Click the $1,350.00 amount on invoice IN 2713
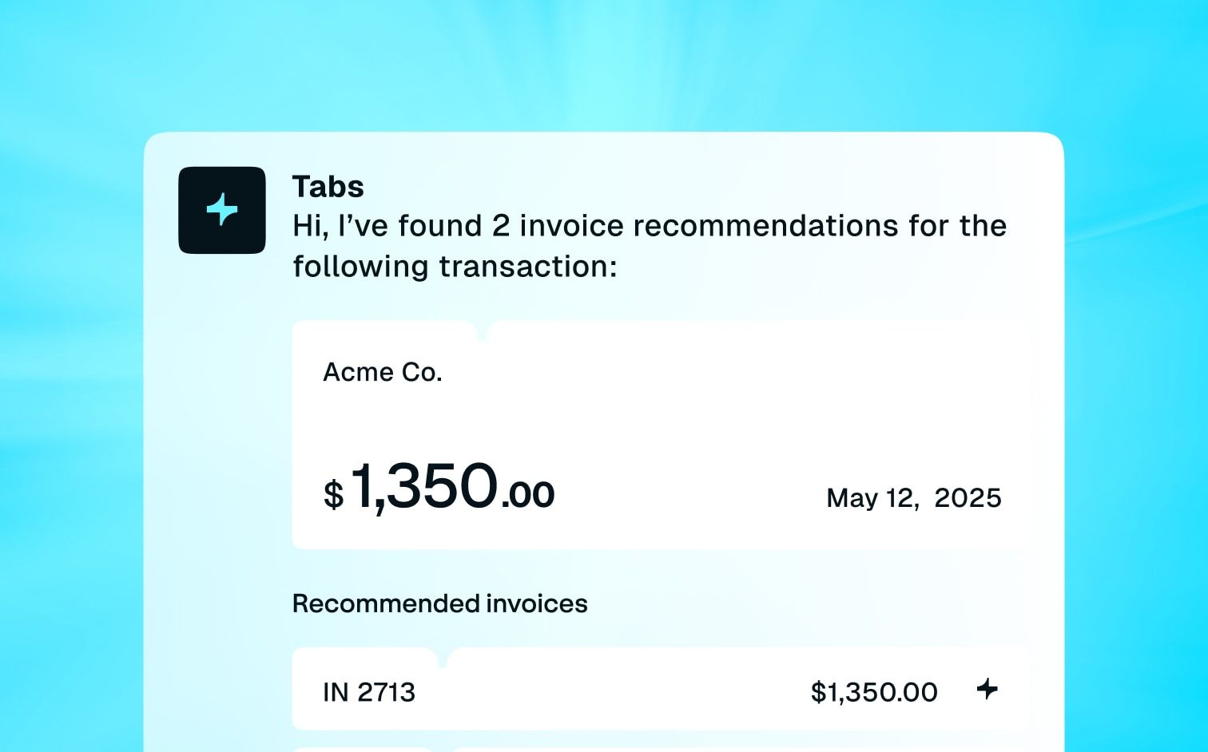 tap(874, 692)
